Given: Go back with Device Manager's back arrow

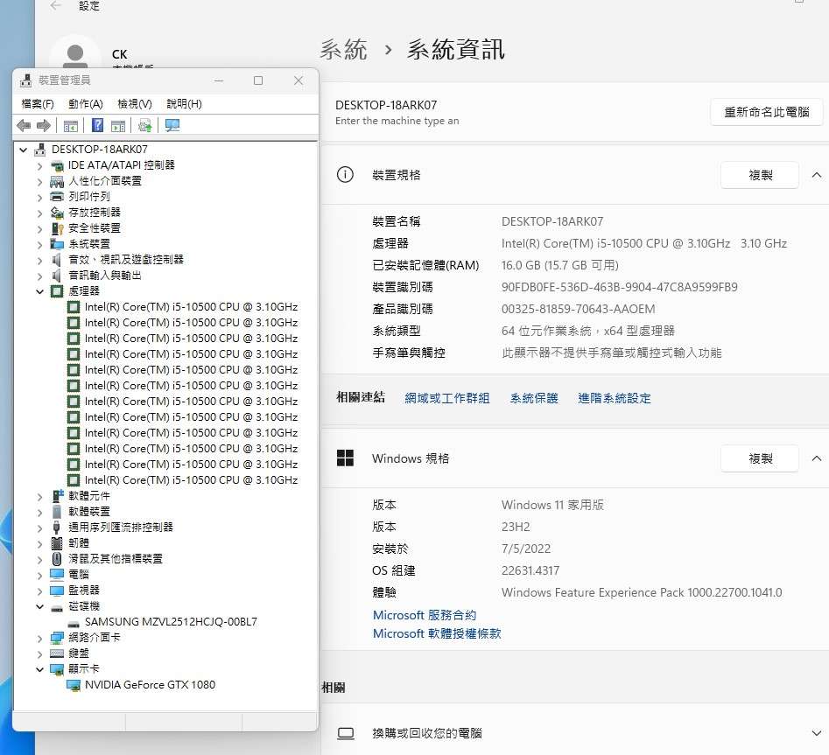Looking at the screenshot, I should coord(24,125).
